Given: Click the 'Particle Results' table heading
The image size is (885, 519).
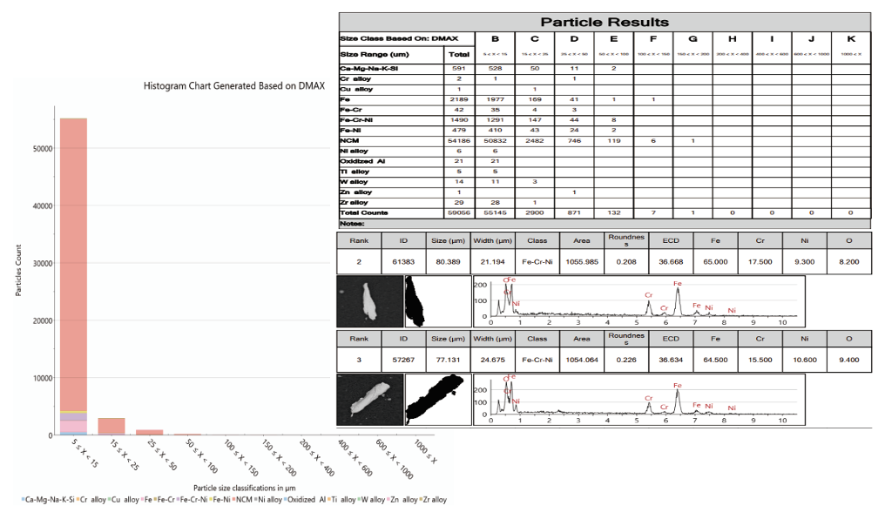Looking at the screenshot, I should tap(605, 23).
